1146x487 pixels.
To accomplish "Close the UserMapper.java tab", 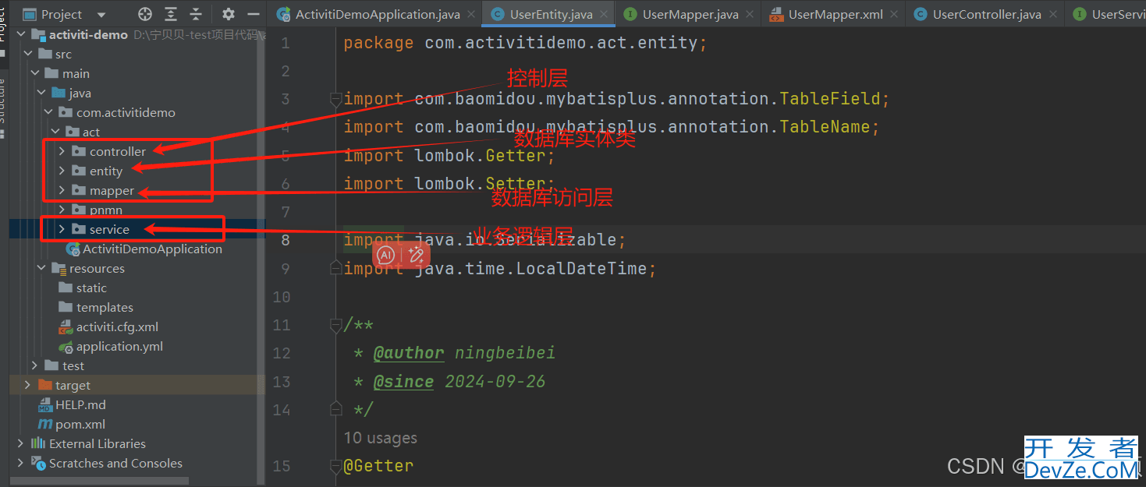I will click(750, 14).
